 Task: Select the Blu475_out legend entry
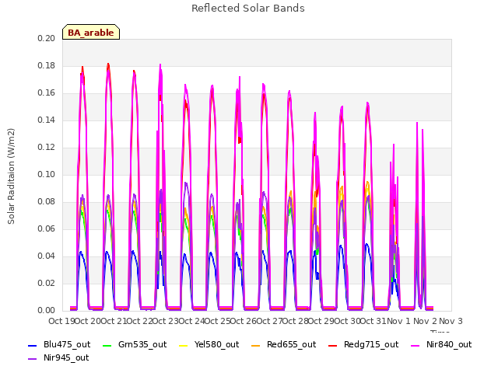point(59,345)
